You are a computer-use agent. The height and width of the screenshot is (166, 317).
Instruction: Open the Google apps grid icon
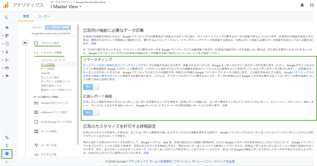click(x=312, y=5)
